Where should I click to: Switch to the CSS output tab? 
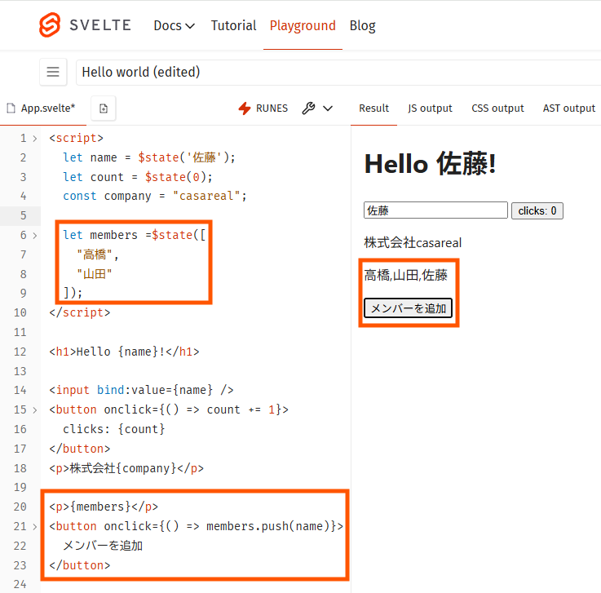(497, 108)
